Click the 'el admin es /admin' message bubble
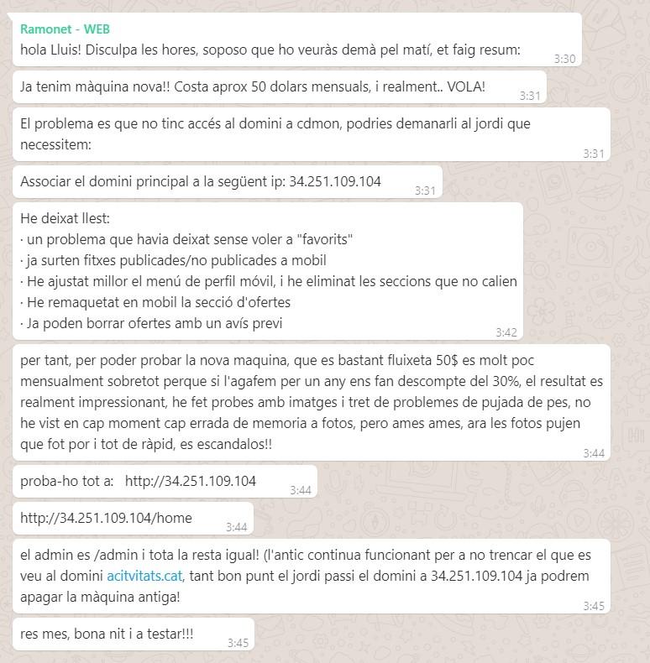This screenshot has width=650, height=663. pos(312,577)
